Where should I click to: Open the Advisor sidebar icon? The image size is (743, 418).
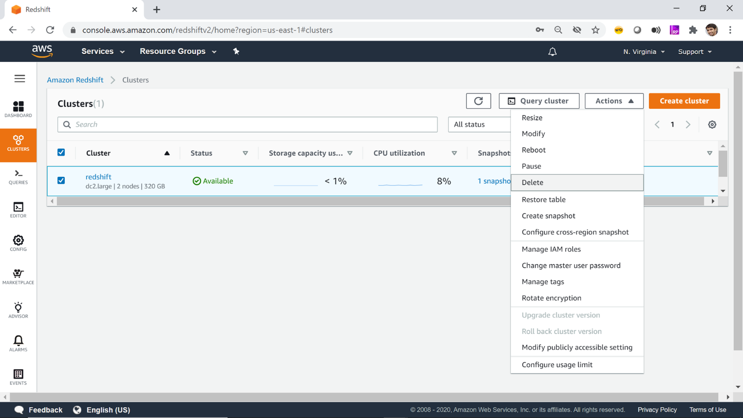coord(18,310)
